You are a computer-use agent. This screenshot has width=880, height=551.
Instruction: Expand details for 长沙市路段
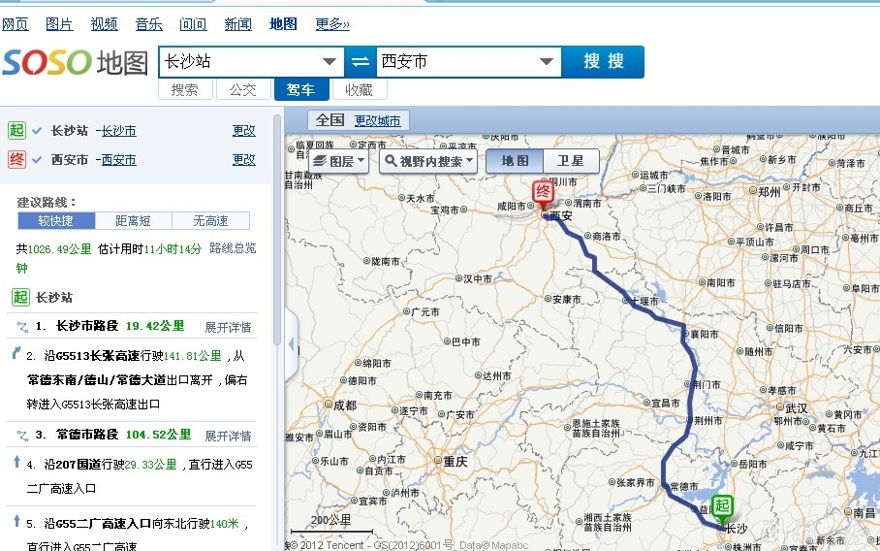tap(228, 327)
